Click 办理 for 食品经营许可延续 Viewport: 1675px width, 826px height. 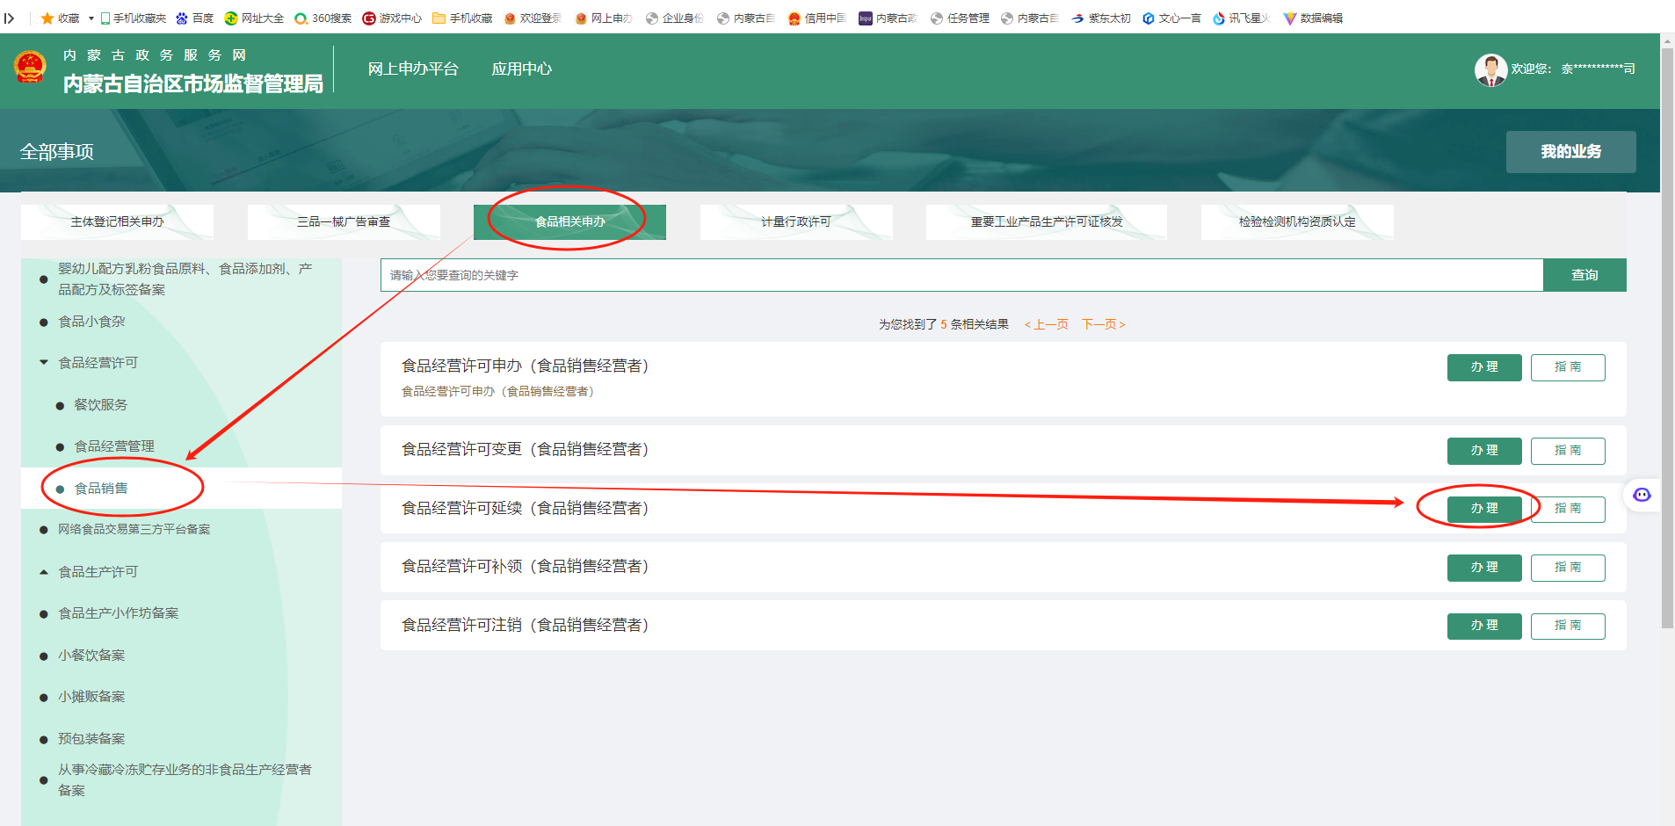[1483, 509]
